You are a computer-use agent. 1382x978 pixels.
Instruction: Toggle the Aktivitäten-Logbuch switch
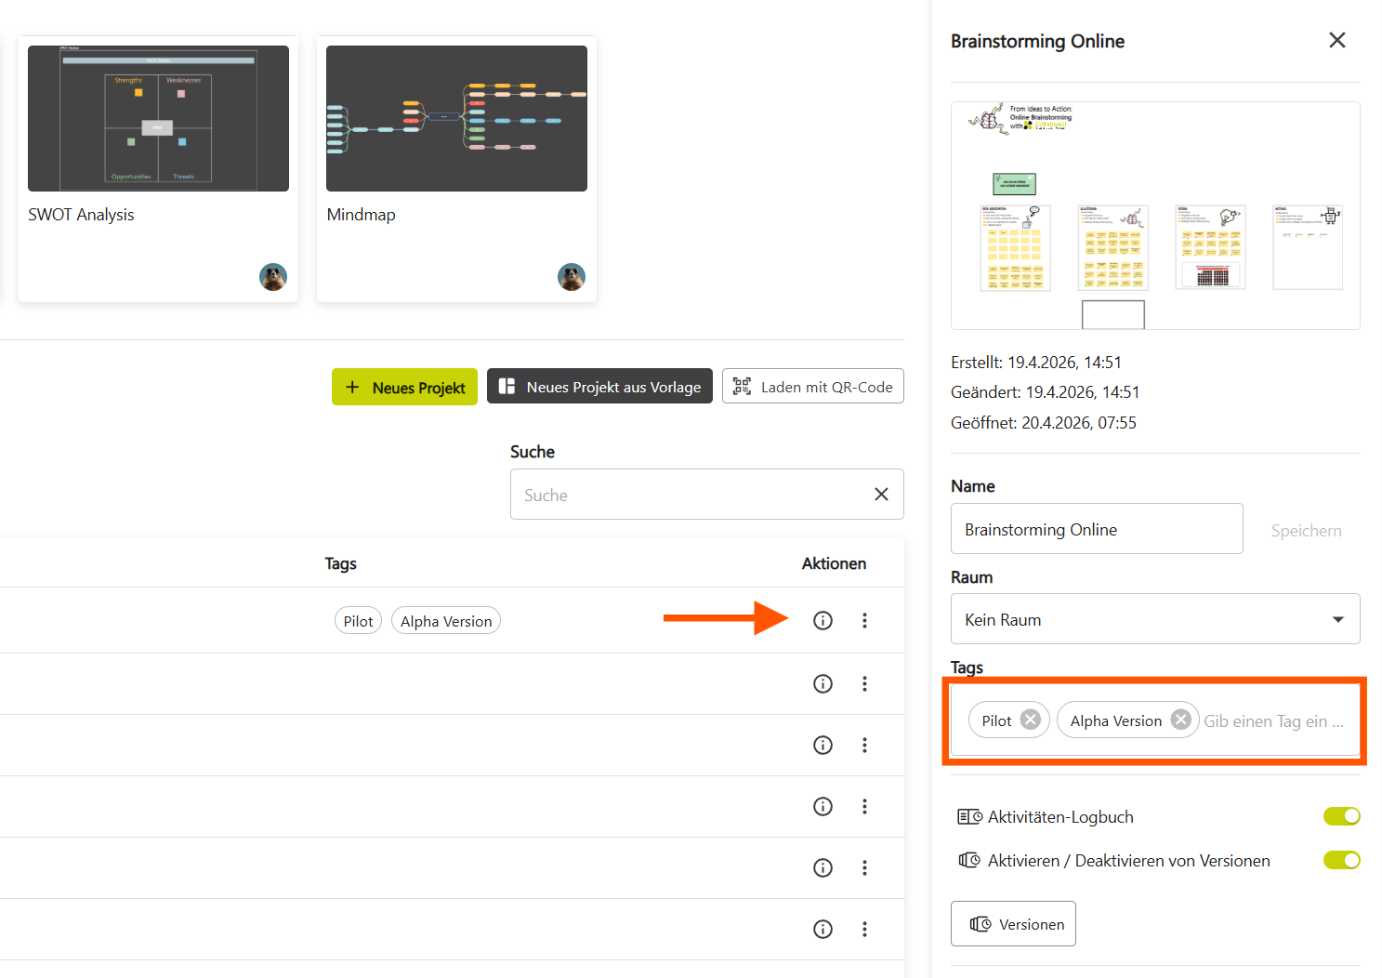coord(1341,816)
